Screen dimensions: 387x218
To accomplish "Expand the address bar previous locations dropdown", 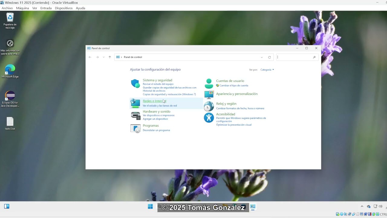I will (262, 57).
